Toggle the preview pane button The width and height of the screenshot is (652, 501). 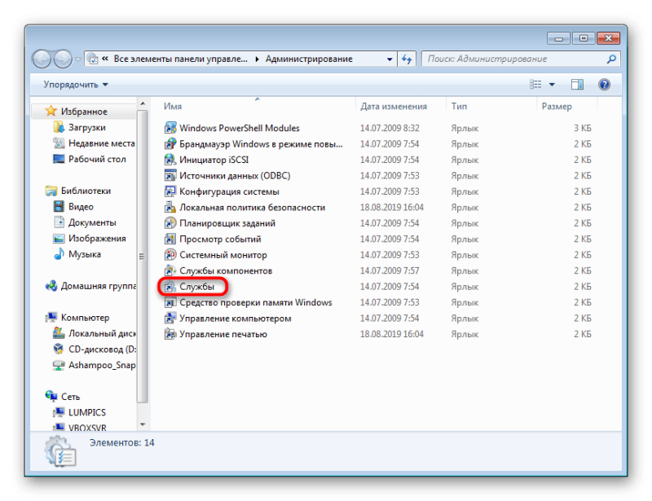577,85
